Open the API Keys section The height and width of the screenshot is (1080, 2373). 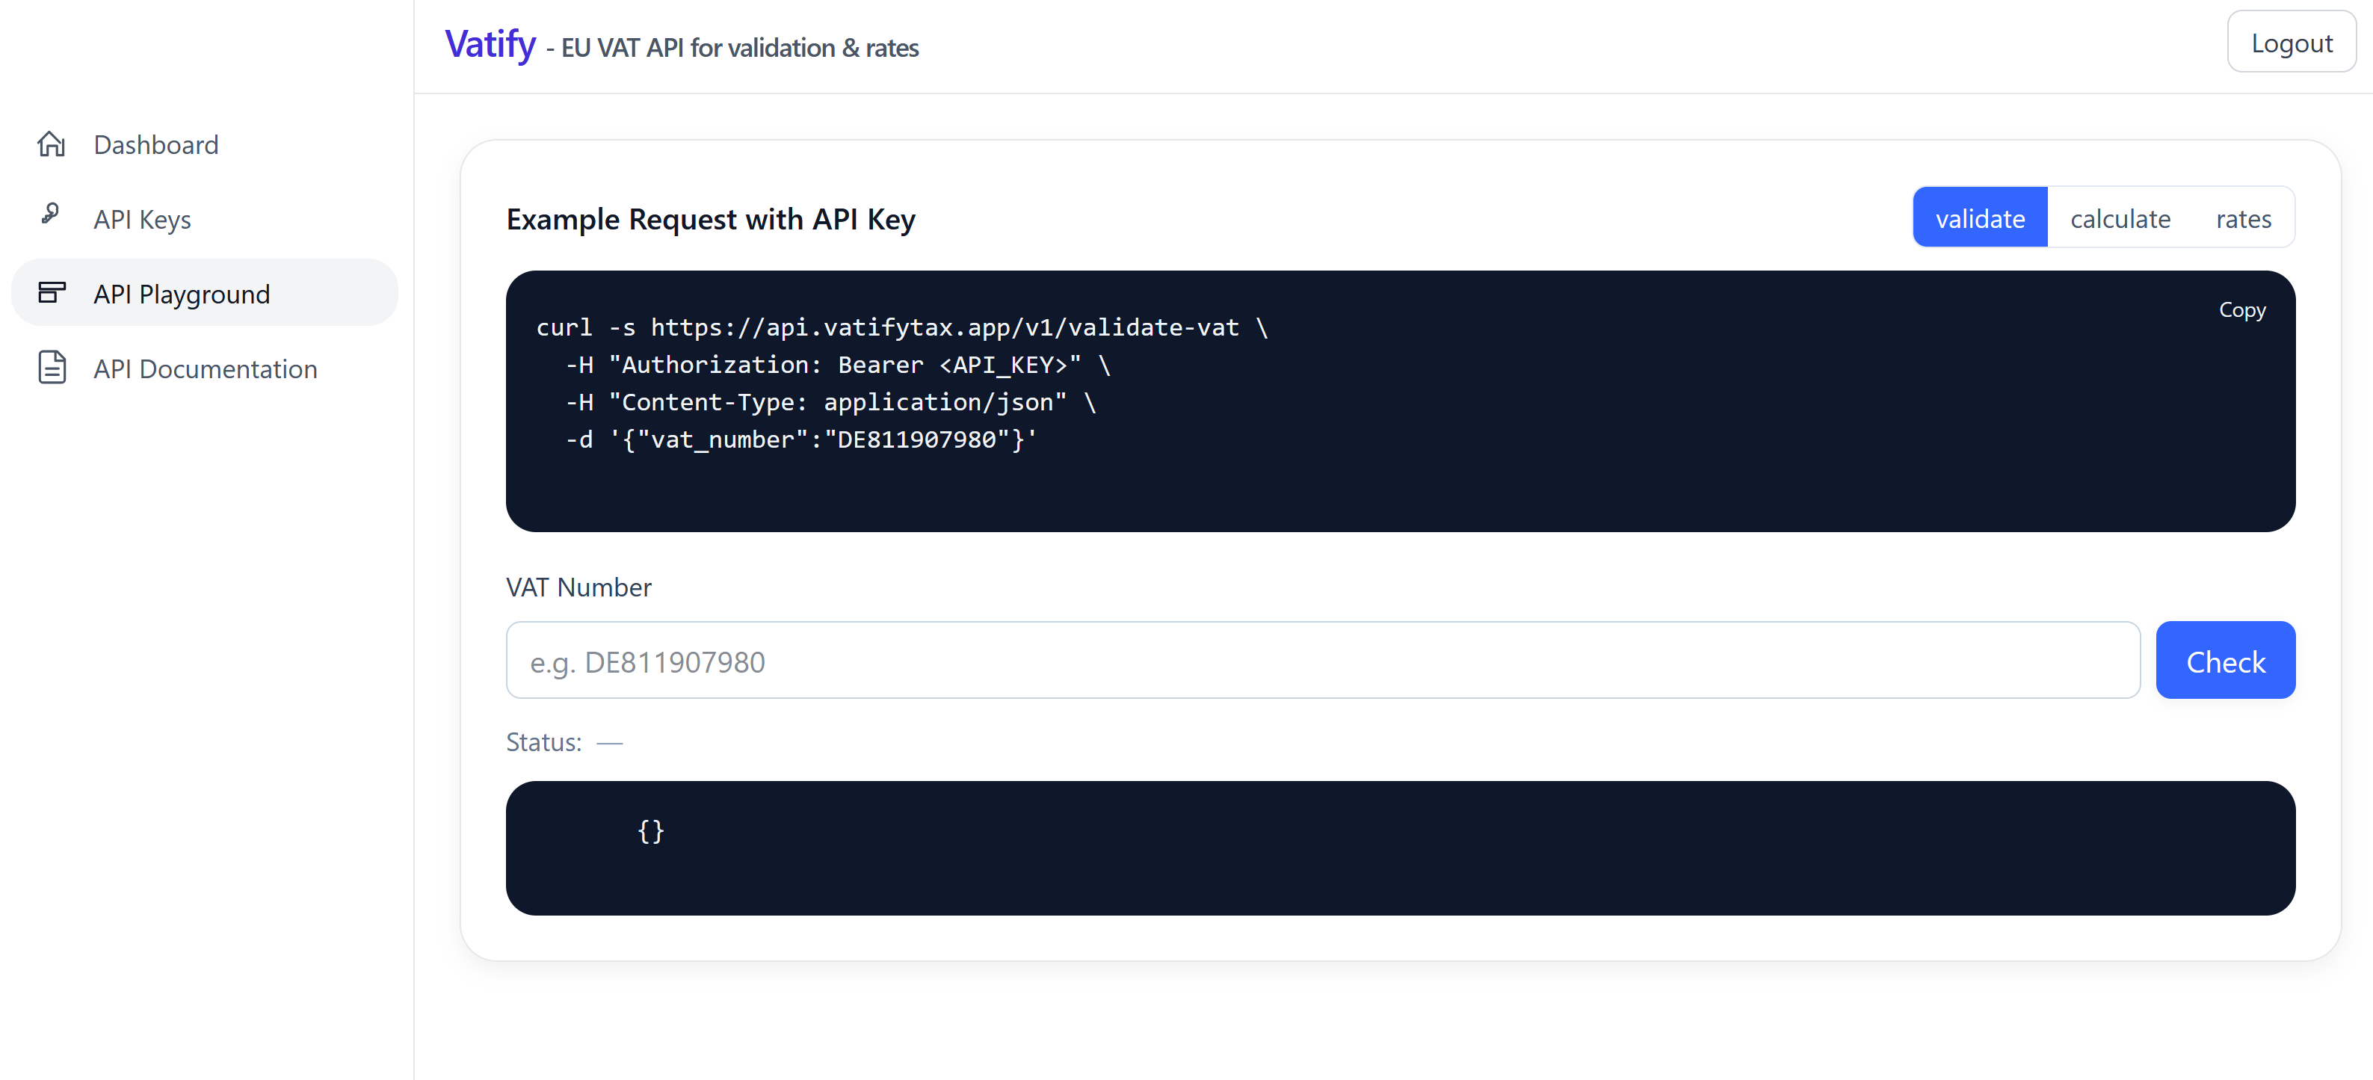[142, 218]
